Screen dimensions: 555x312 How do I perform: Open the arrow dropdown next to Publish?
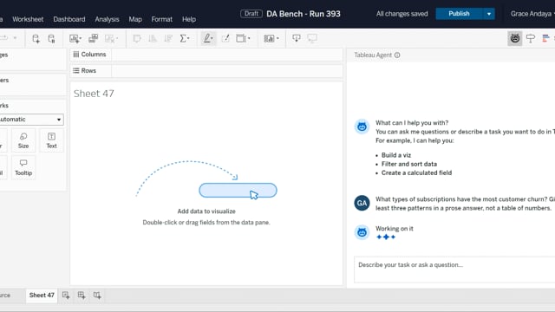tap(489, 14)
